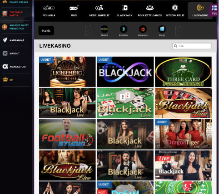The width and height of the screenshot is (219, 194).
Task: Open Blackjack Live with roulette wheel
Action: point(183,103)
